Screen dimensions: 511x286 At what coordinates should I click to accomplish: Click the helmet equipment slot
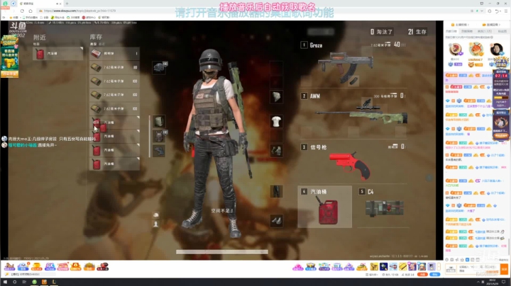(159, 67)
